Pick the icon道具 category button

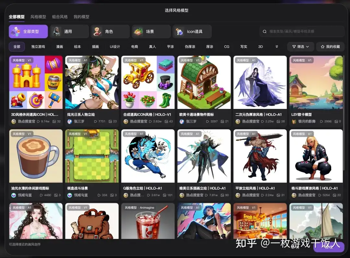(192, 31)
